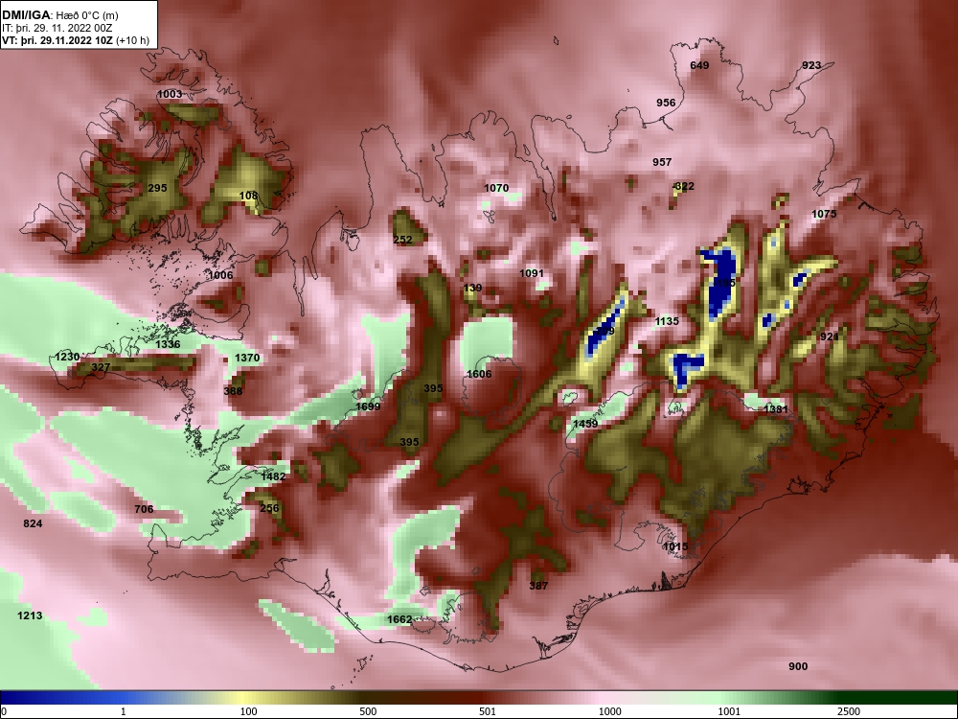Click the map value 322
The width and height of the screenshot is (958, 719).
(x=684, y=187)
